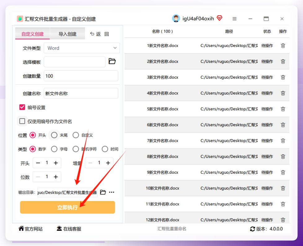Open the user avatar profile icon
The height and width of the screenshot is (246, 303).
(176, 19)
